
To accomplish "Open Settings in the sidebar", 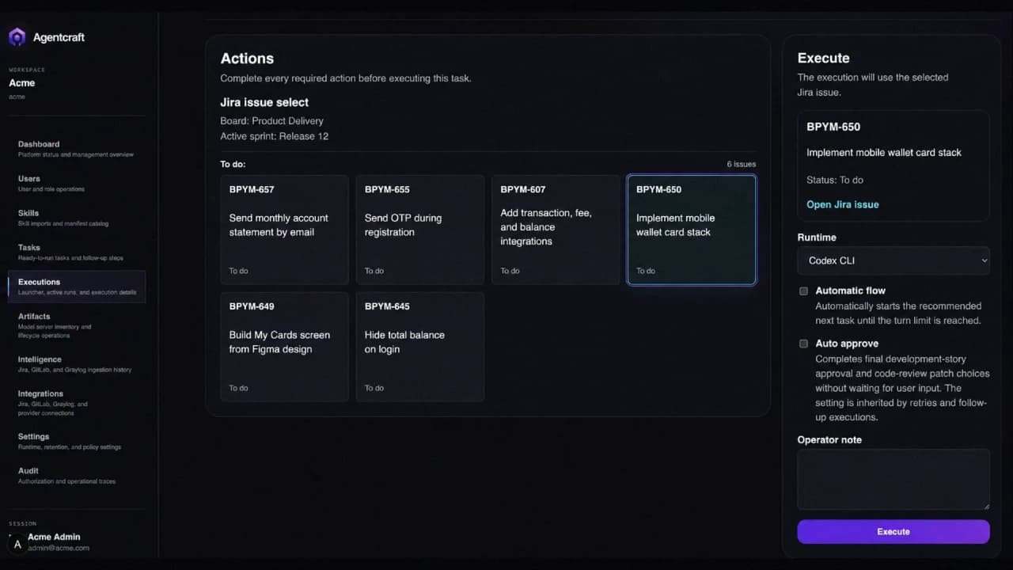I will pyautogui.click(x=77, y=441).
